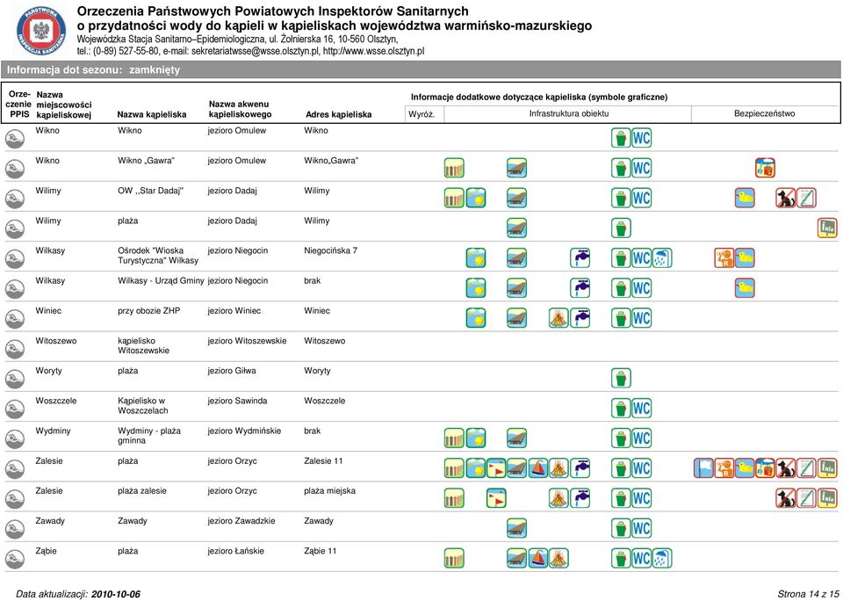This screenshot has height=601, width=843.
Task: Click the red flag icon in Zalesie 11 row
Action: pyautogui.click(x=496, y=468)
